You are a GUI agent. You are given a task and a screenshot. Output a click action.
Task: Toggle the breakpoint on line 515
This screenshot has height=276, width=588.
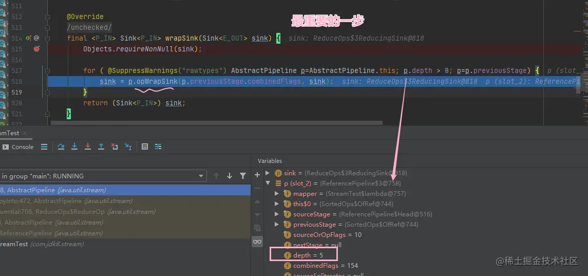pyautogui.click(x=36, y=49)
